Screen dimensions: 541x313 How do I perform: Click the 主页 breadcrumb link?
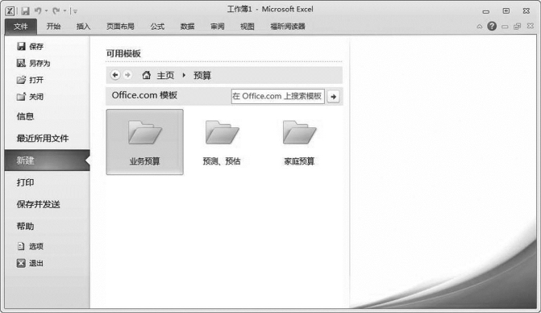(x=165, y=75)
